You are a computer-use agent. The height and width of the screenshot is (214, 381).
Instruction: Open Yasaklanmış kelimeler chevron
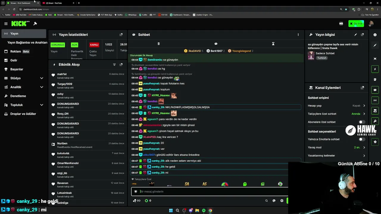[x=364, y=156]
